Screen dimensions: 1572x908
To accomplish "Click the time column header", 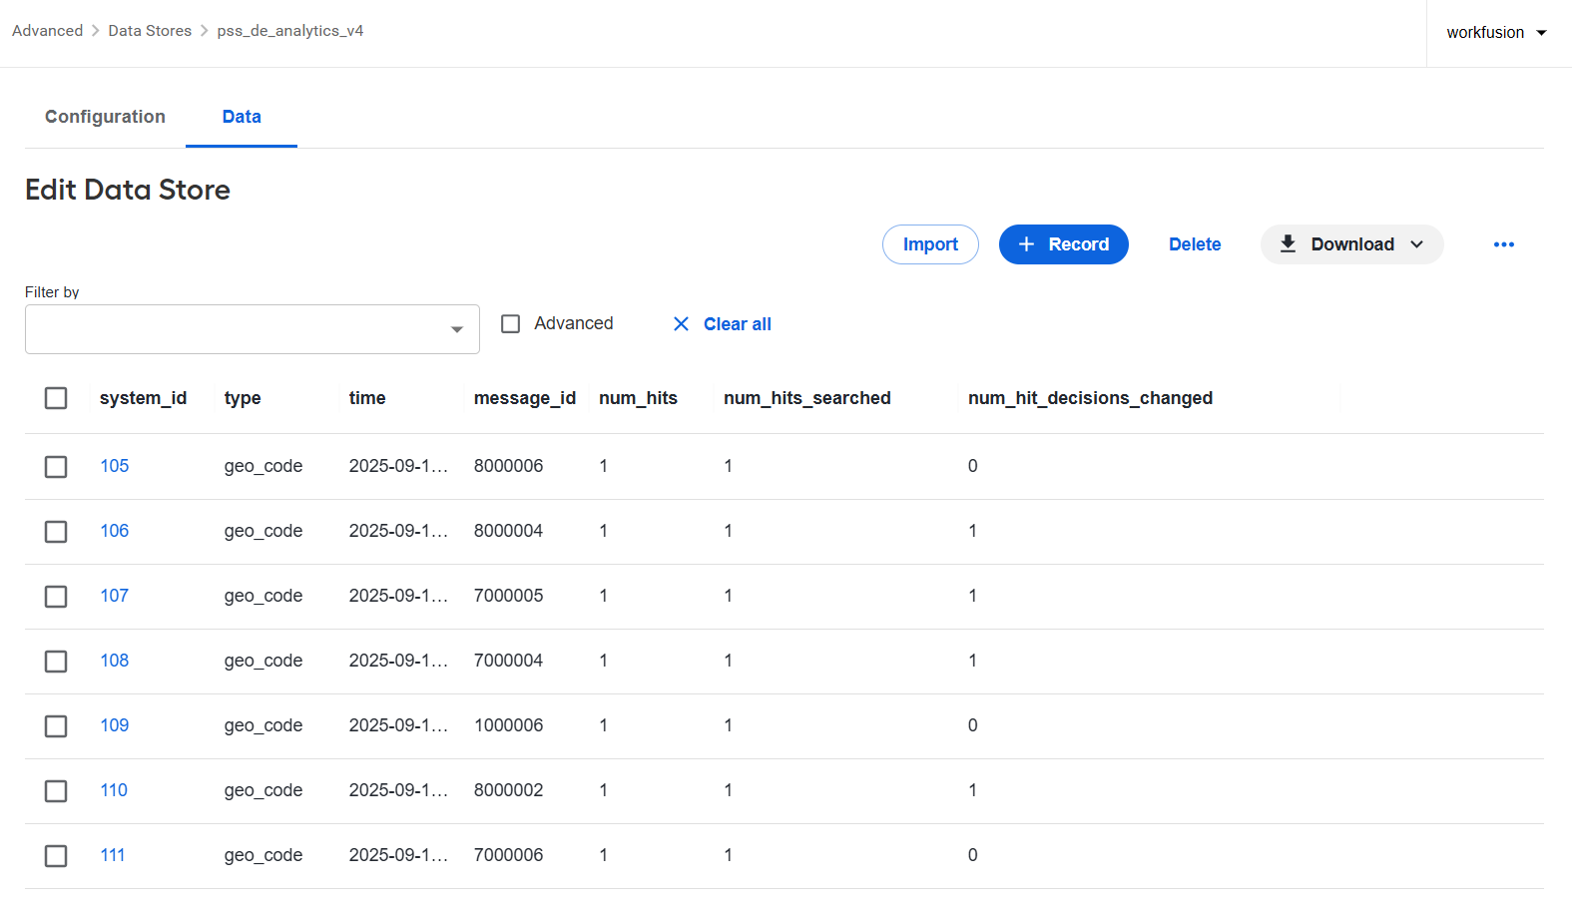I will (367, 398).
